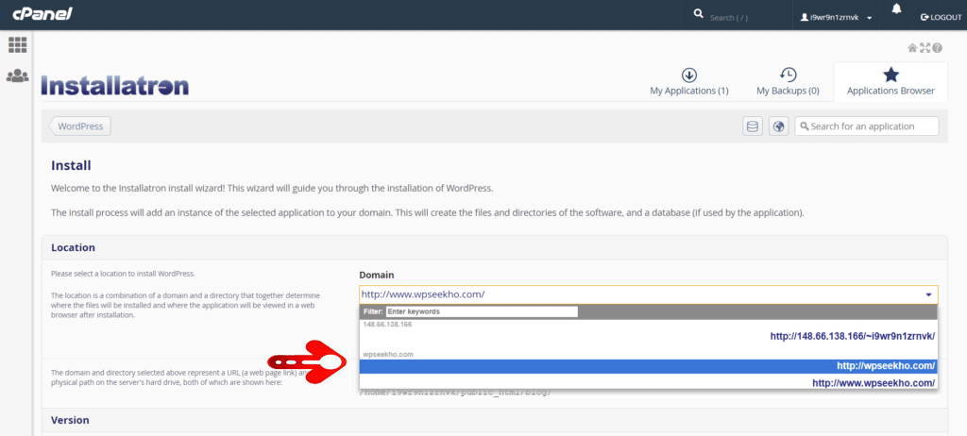Collapse the Domain dropdown combo box
This screenshot has width=967, height=436.
click(x=648, y=294)
